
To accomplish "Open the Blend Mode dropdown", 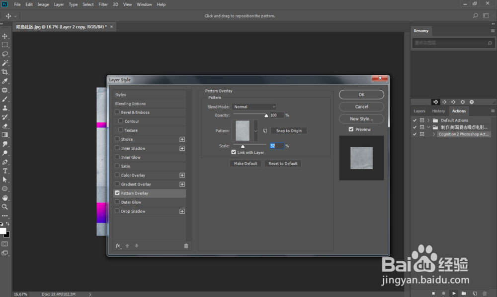I will coord(254,107).
